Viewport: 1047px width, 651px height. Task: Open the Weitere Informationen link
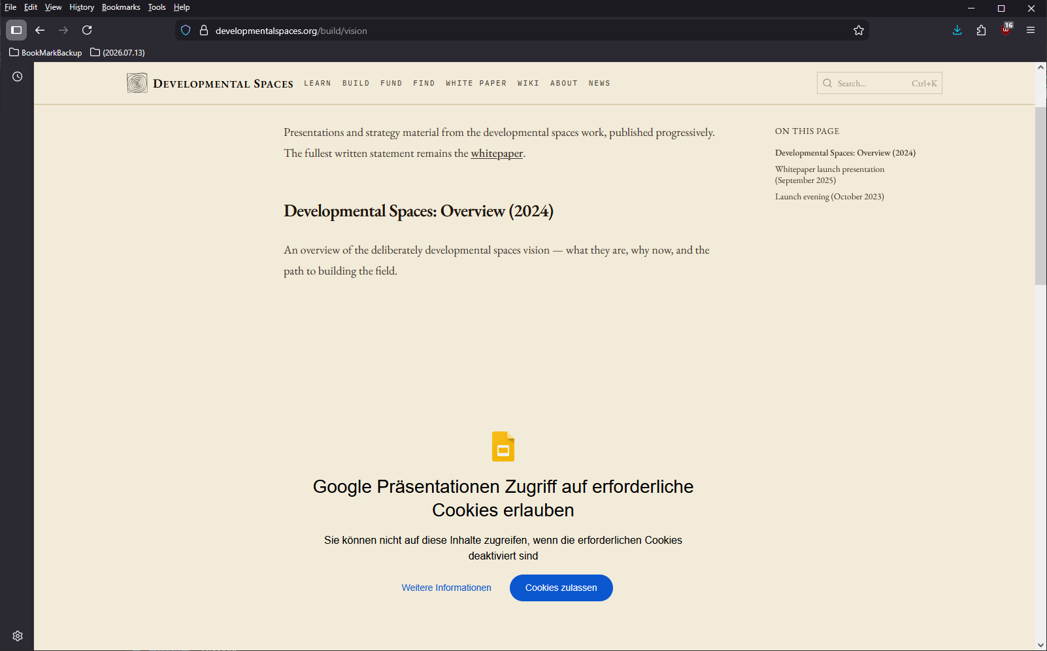point(446,588)
